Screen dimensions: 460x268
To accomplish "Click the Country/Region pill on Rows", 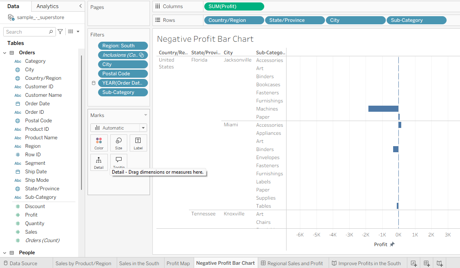I will [234, 20].
